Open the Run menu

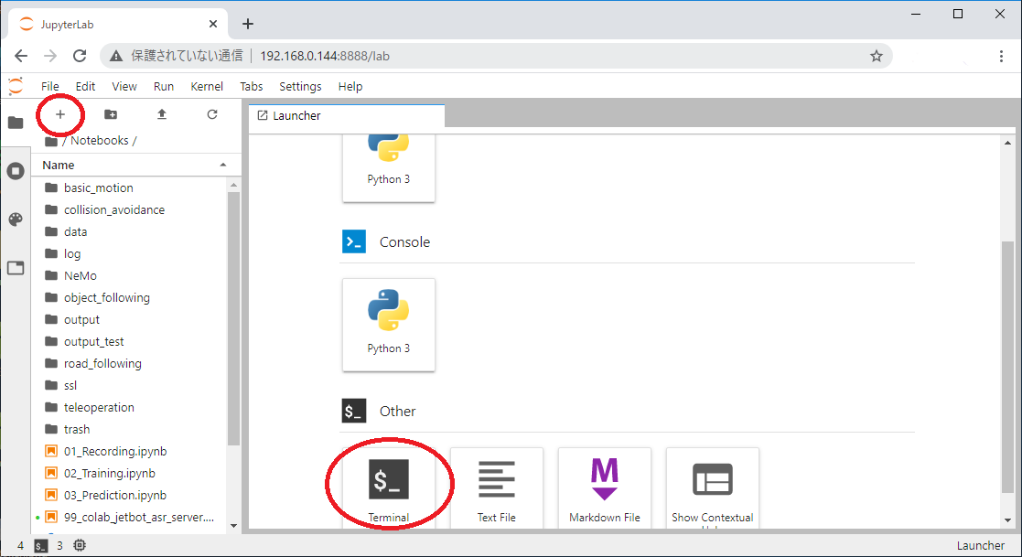coord(164,87)
